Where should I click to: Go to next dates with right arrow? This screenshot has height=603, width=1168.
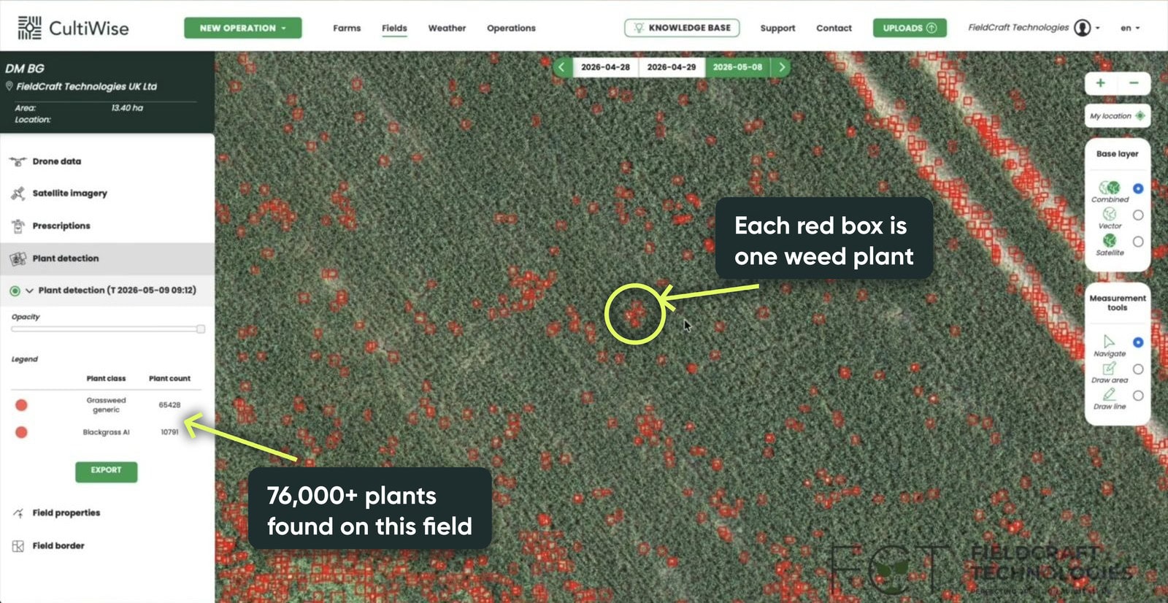781,67
